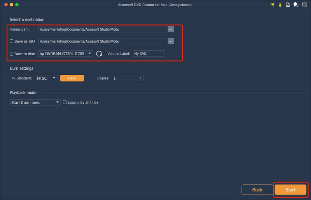Click the shopping cart purchase icon
This screenshot has width=311, height=200.
coord(272,5)
